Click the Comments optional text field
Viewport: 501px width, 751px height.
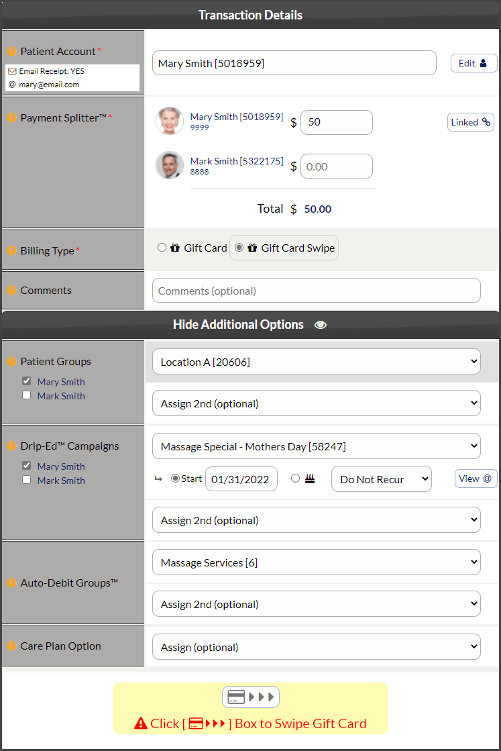(x=316, y=291)
